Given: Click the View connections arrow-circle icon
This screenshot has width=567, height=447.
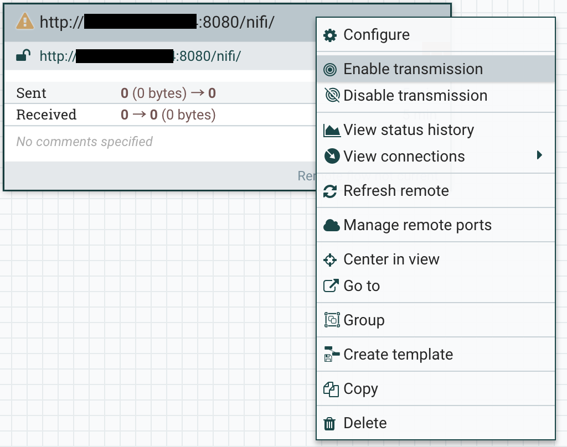Looking at the screenshot, I should [x=332, y=156].
